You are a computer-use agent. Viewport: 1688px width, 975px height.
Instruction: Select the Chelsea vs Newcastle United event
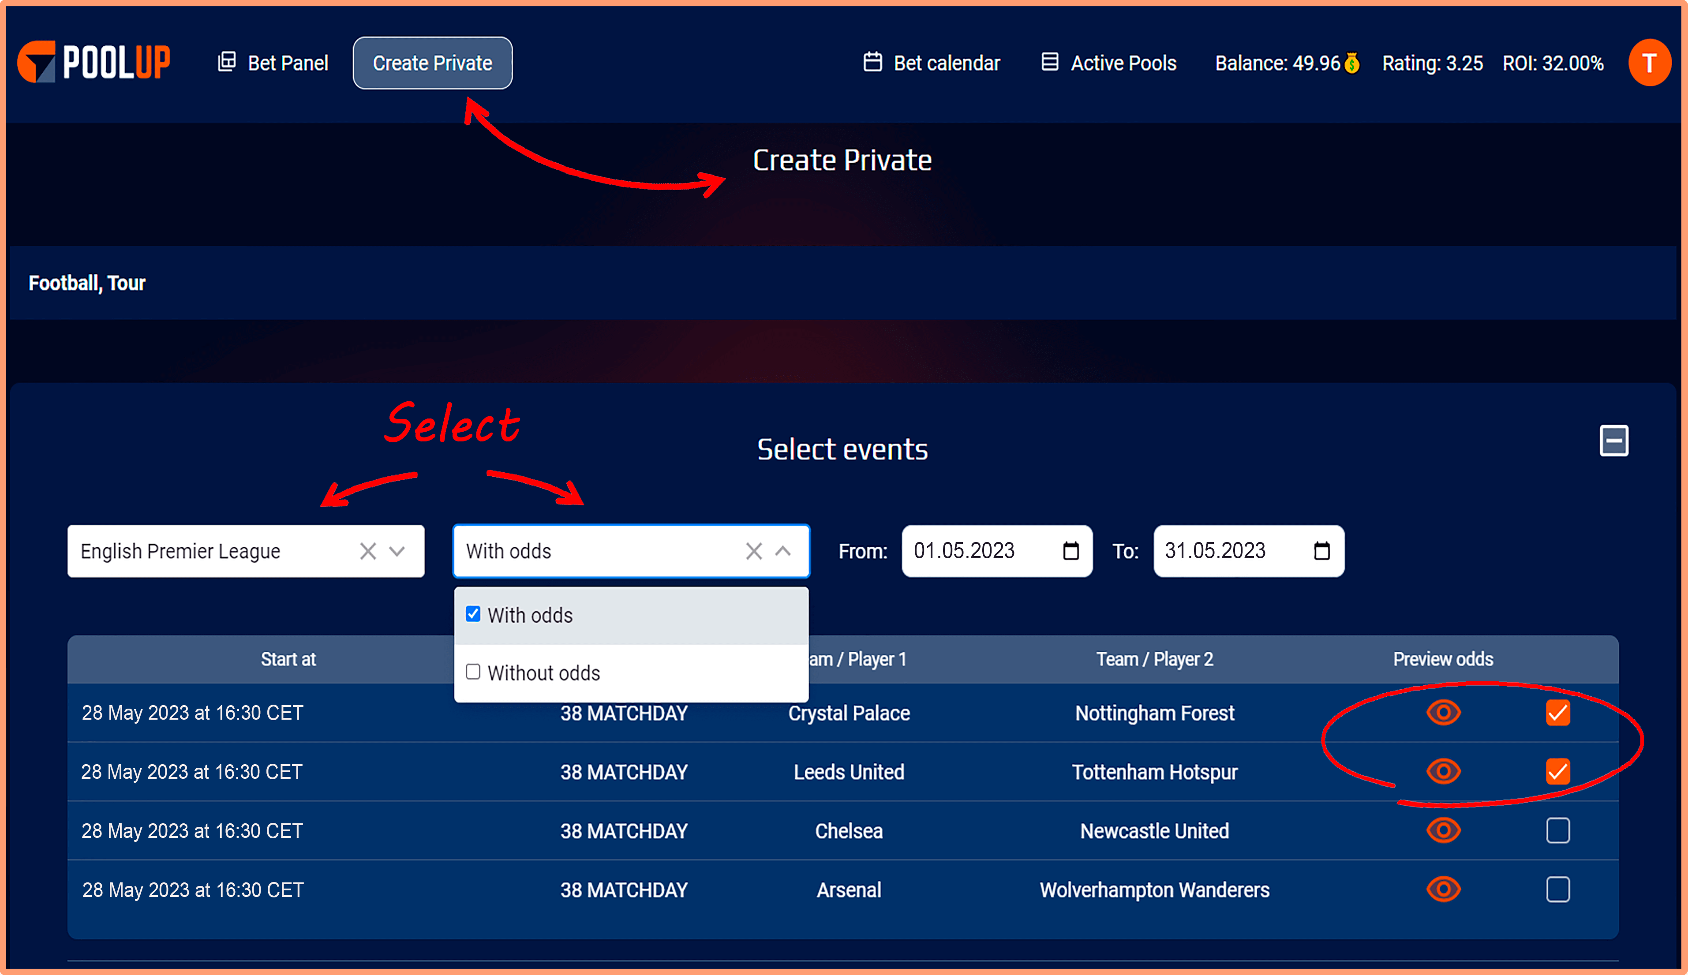coord(1558,830)
